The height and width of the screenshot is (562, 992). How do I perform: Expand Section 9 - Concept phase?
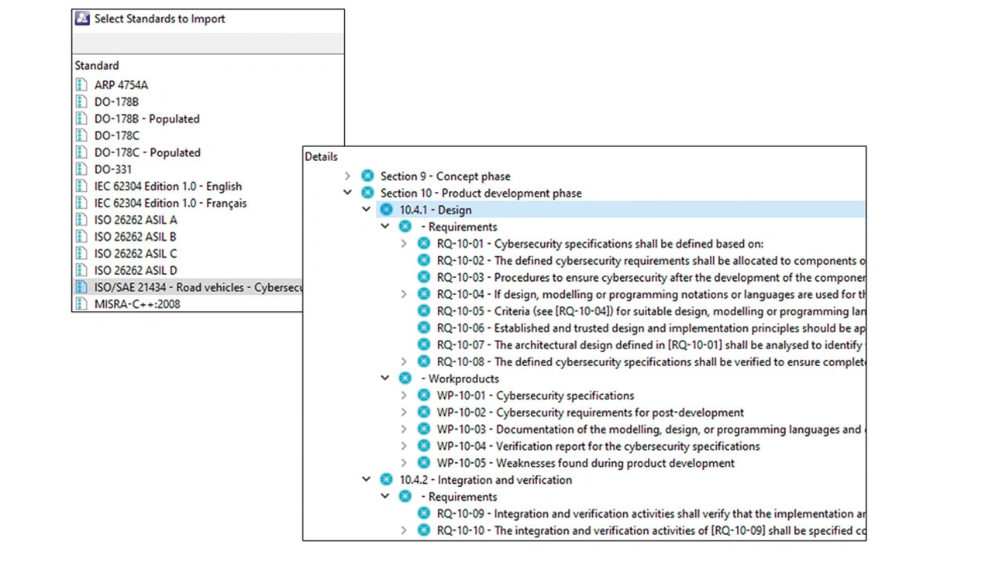click(x=347, y=176)
